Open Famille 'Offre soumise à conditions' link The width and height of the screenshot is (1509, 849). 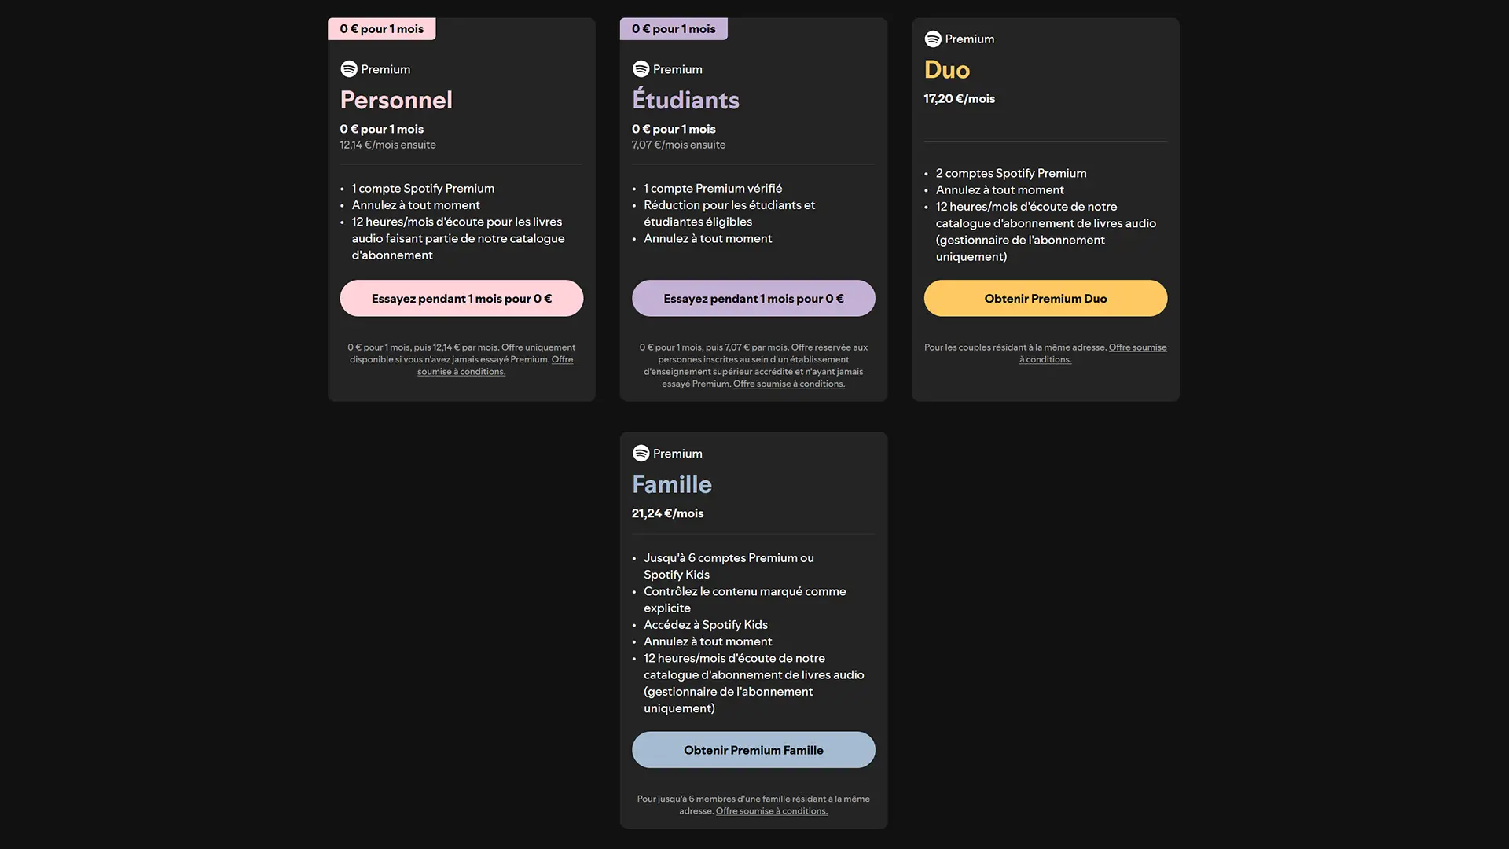pos(772,811)
